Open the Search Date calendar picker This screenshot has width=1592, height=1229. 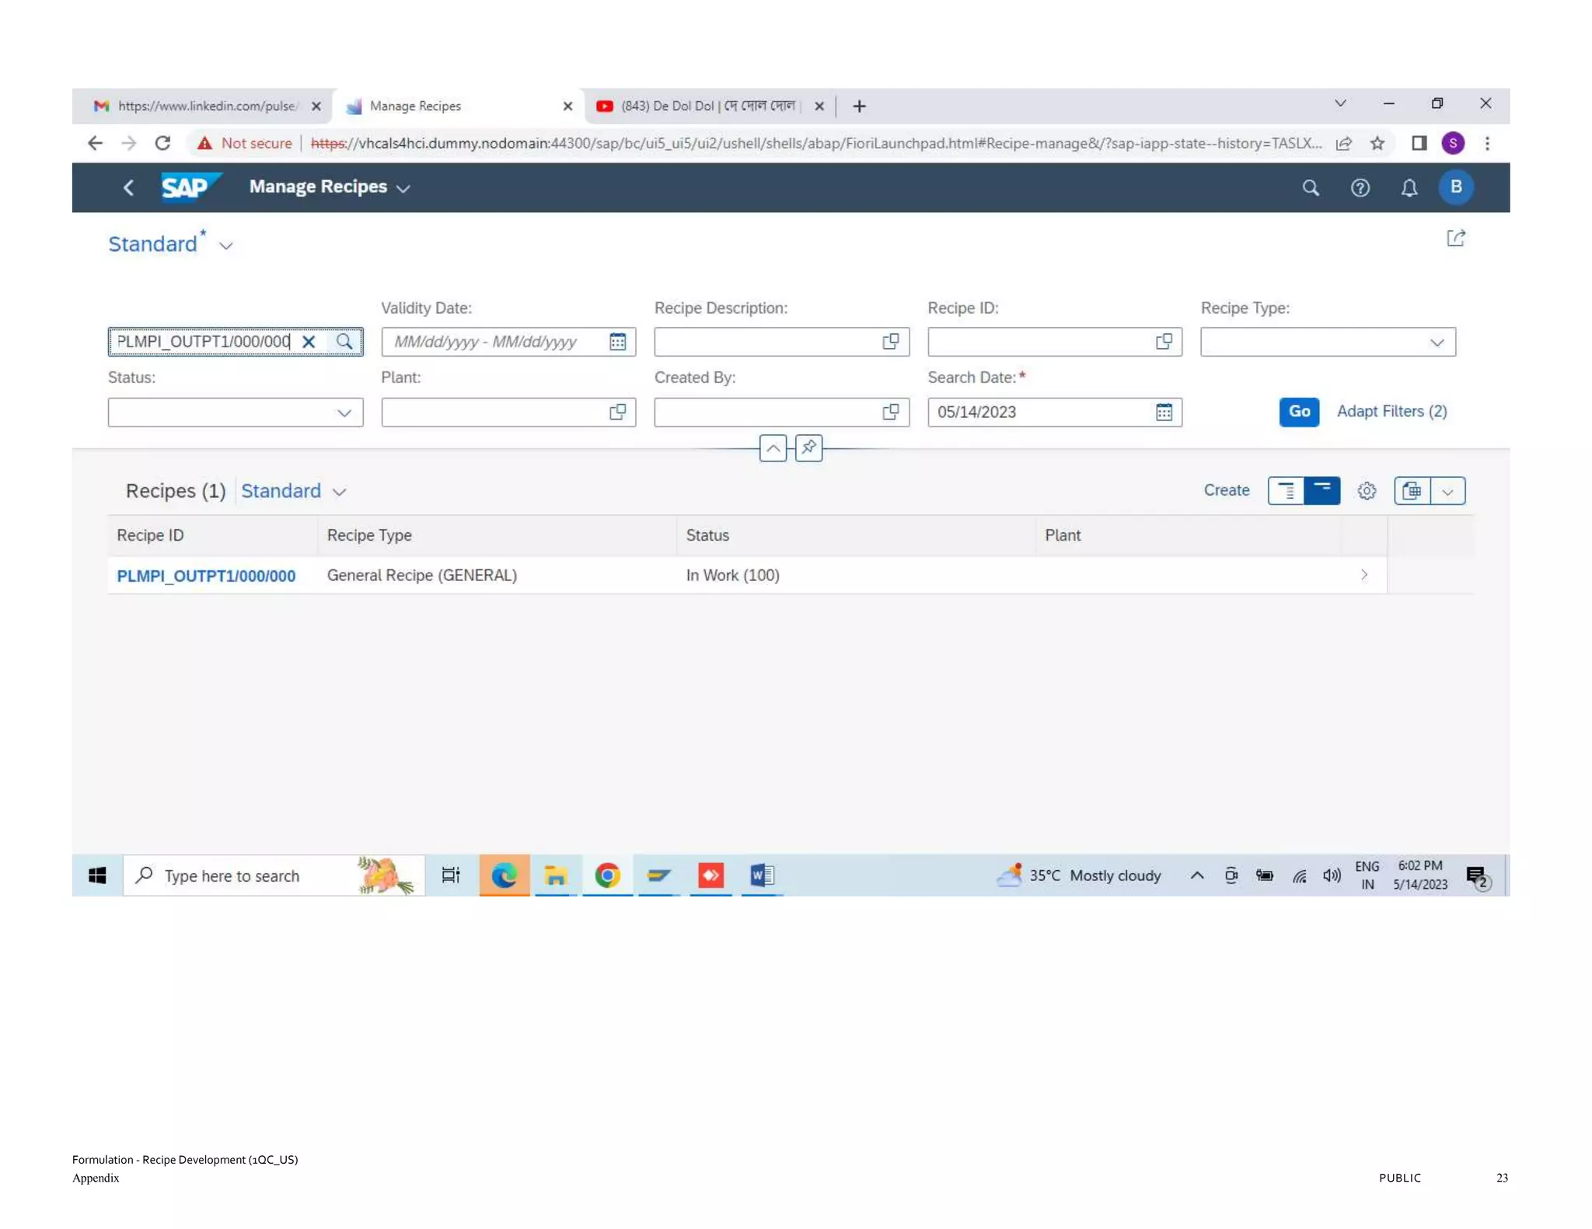click(x=1163, y=413)
